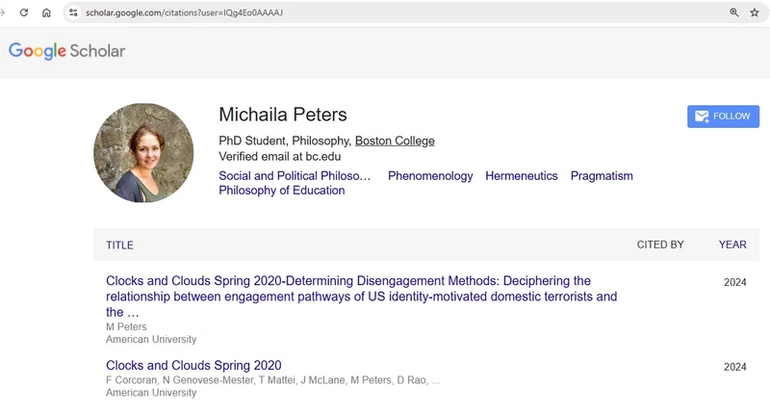This screenshot has height=413, width=770.
Task: Click the 'F Corcoran, N Genovese-Mester' authors line
Action: click(272, 380)
